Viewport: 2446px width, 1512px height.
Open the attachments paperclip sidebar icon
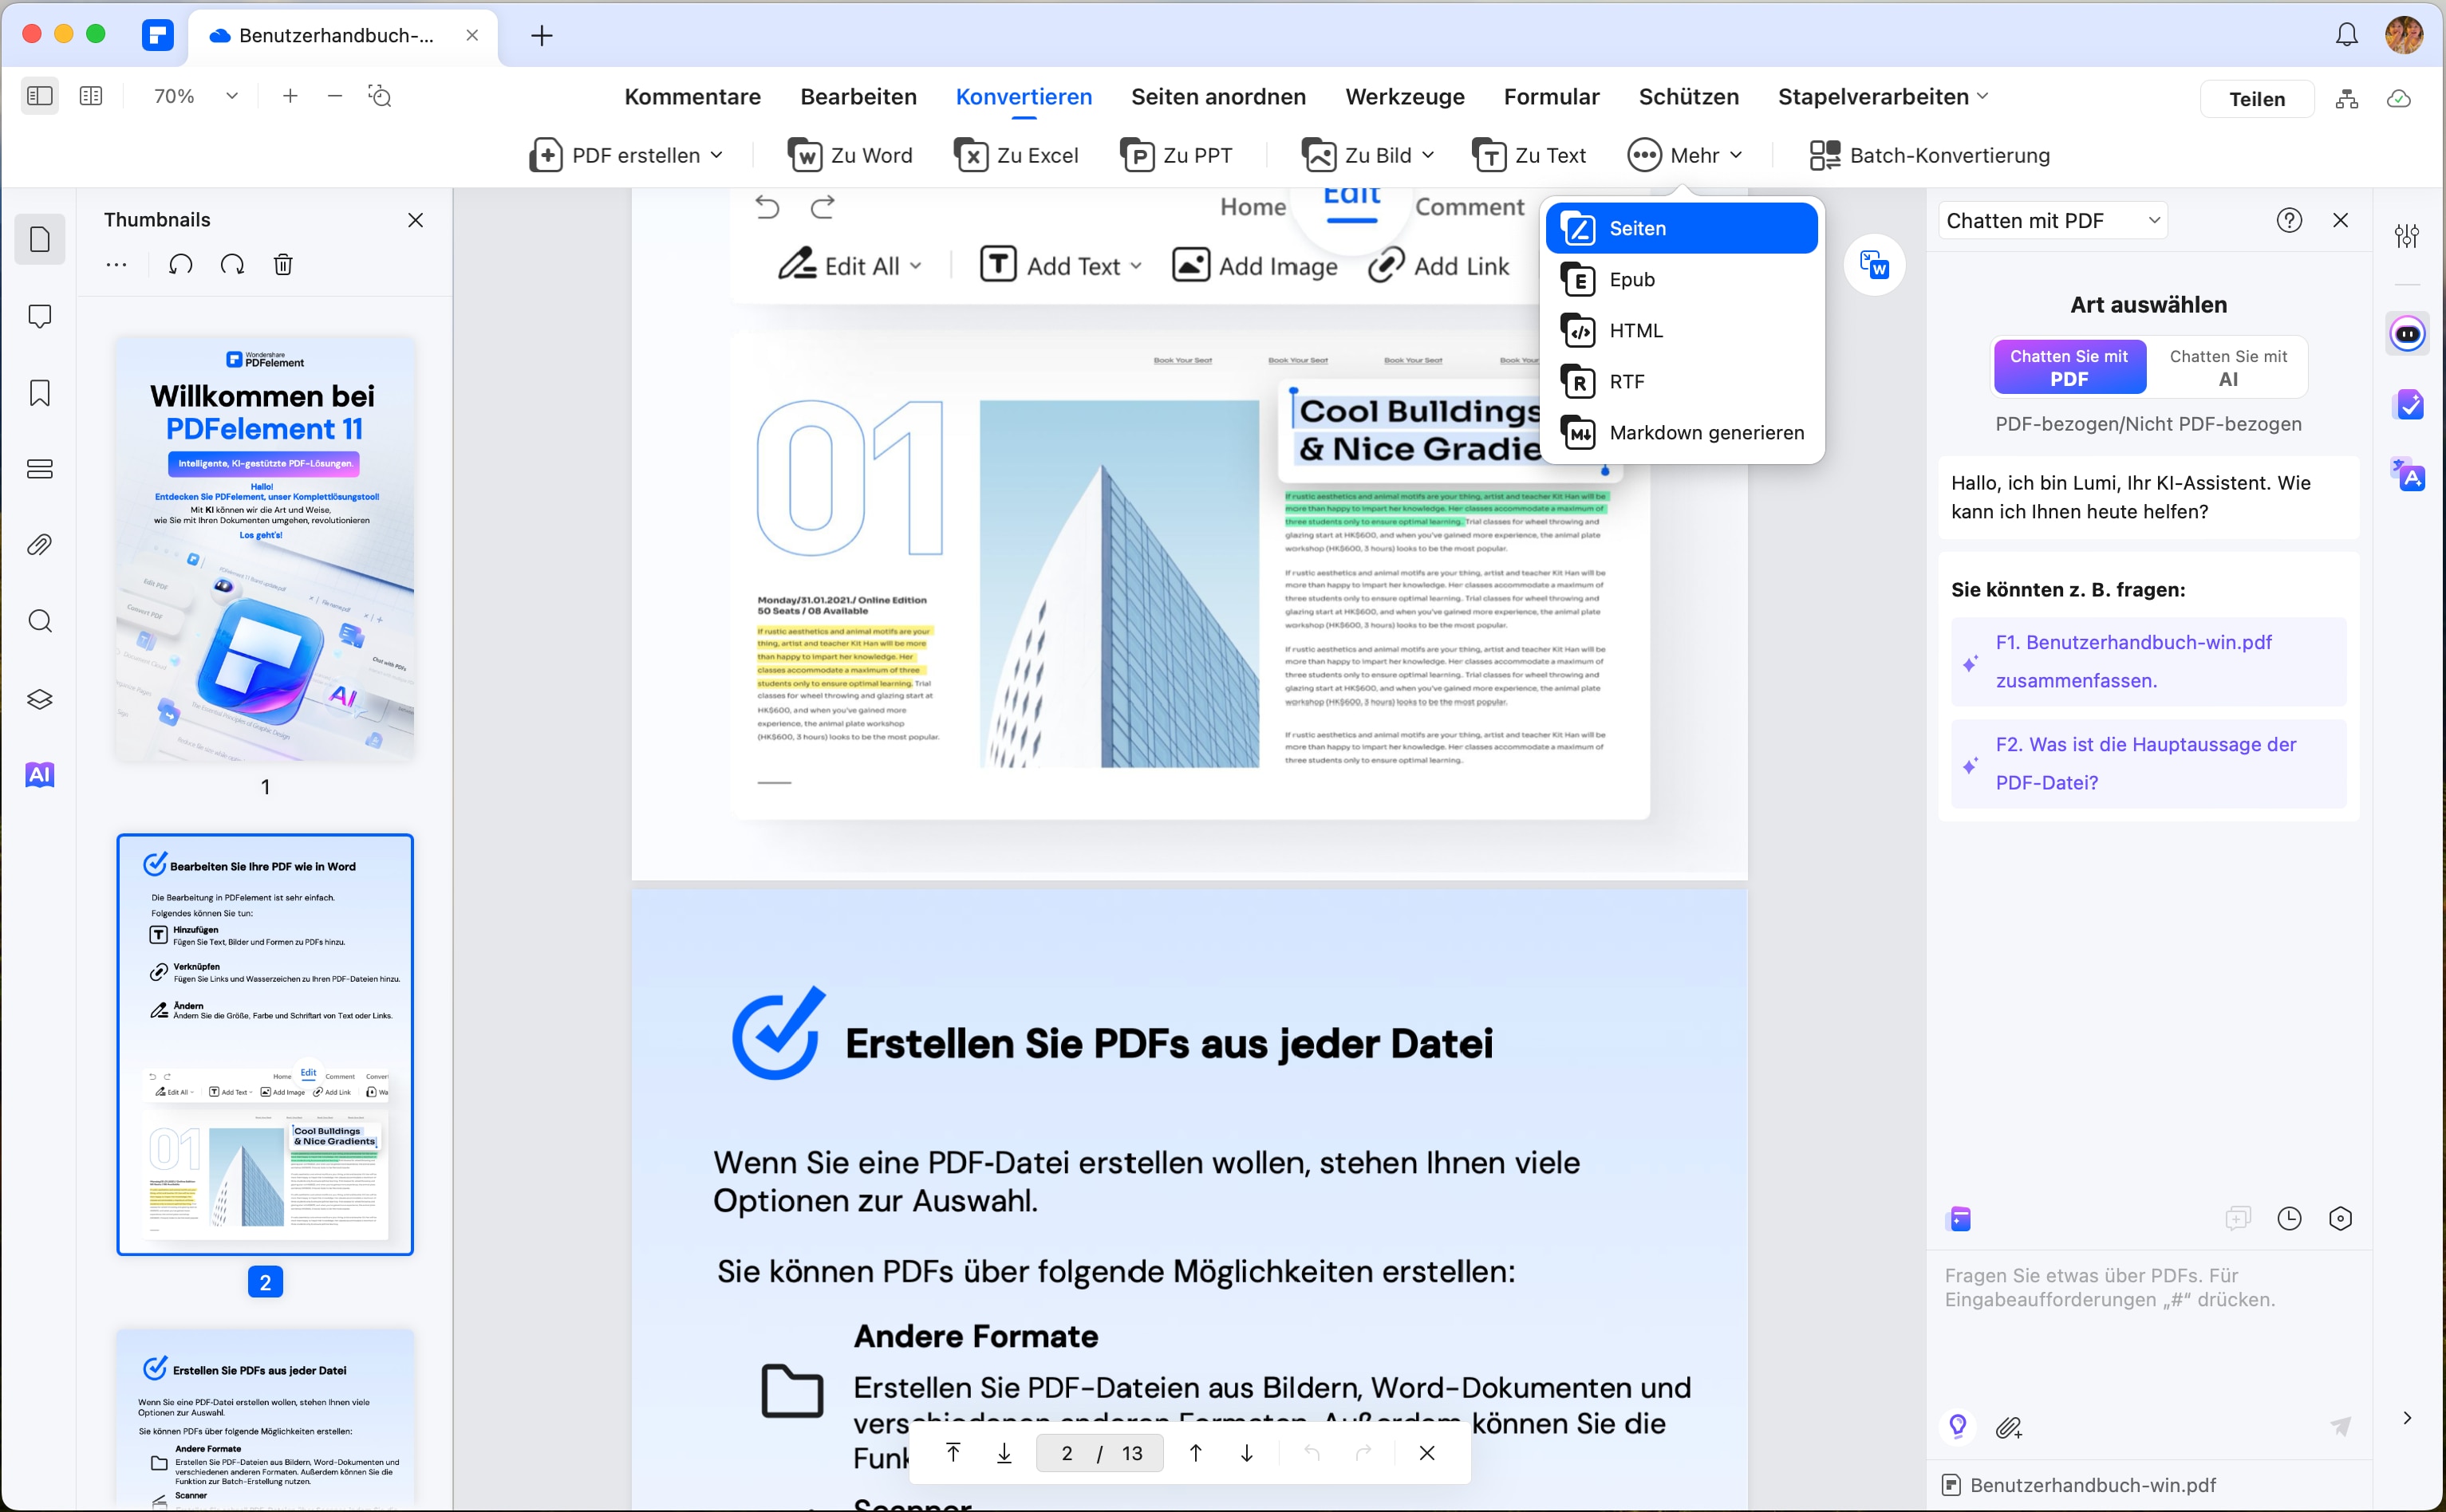click(40, 545)
